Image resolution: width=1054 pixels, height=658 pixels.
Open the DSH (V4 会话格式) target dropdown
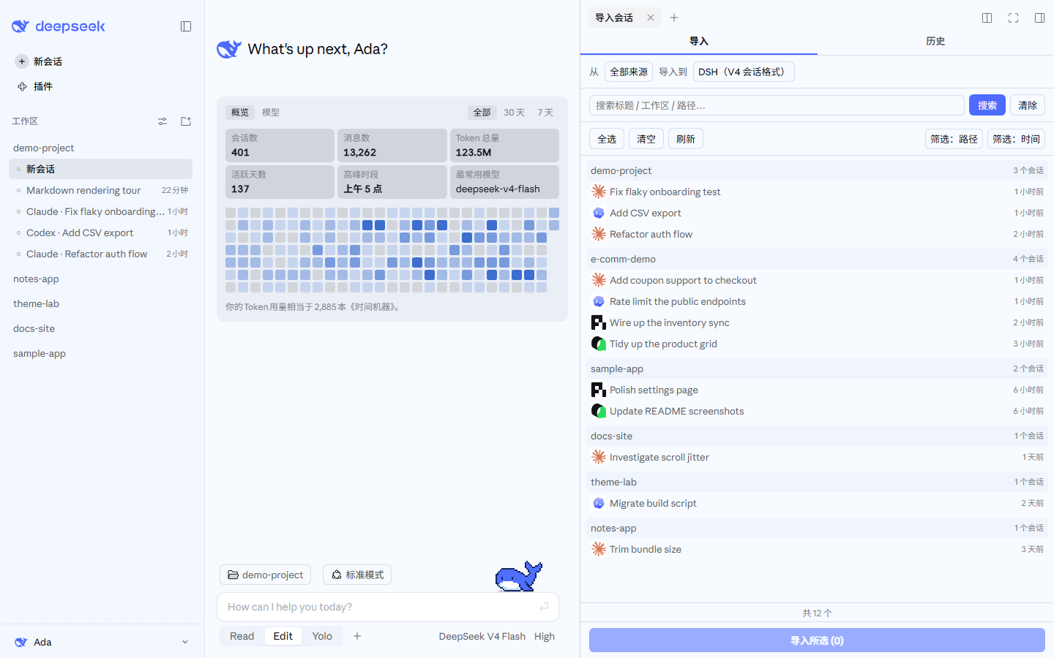tap(744, 72)
